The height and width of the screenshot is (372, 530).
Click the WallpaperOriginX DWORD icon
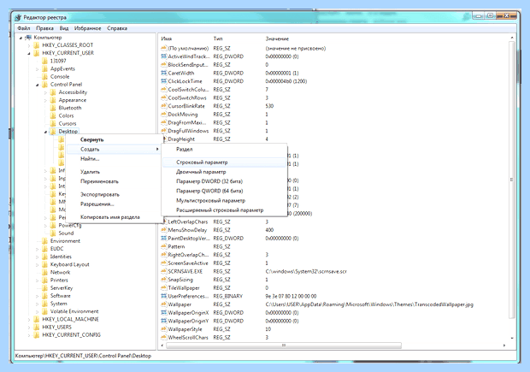point(164,313)
